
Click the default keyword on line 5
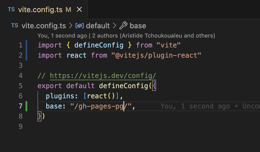pos(80,86)
